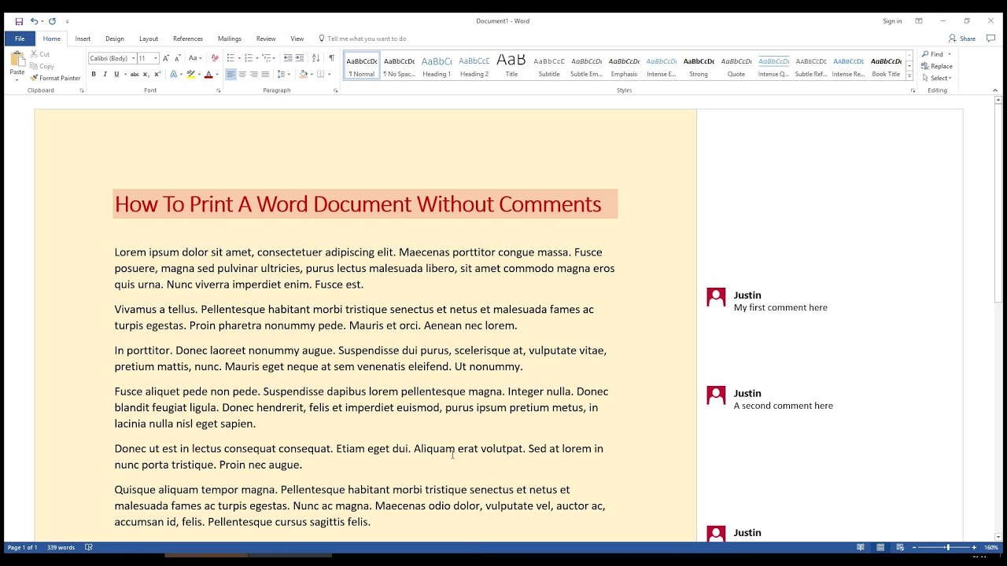
Task: Switch to the Layout tab
Action: point(149,39)
